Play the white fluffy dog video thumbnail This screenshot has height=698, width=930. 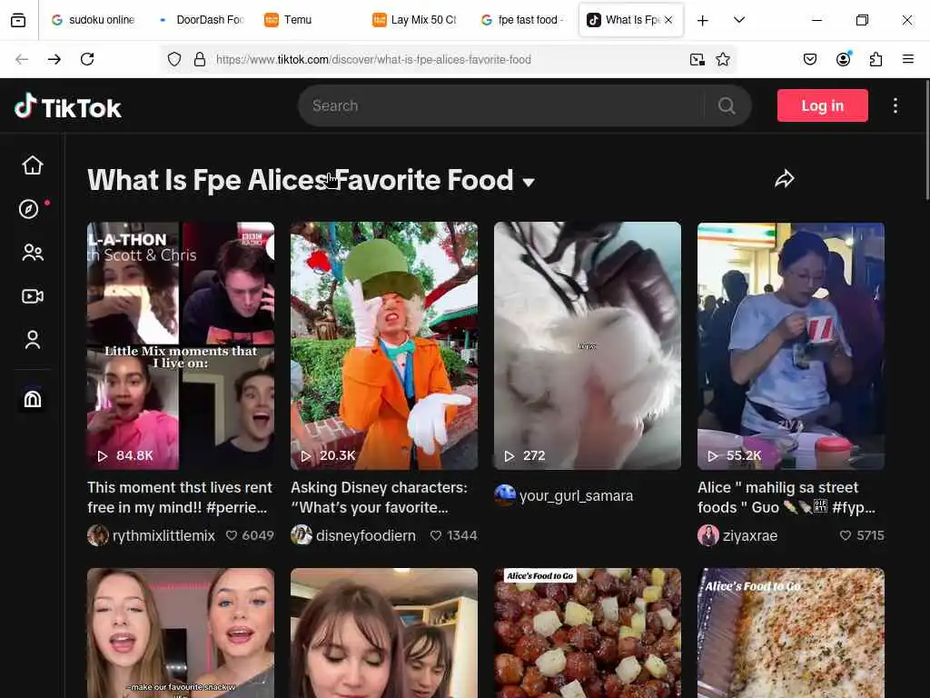tap(588, 345)
